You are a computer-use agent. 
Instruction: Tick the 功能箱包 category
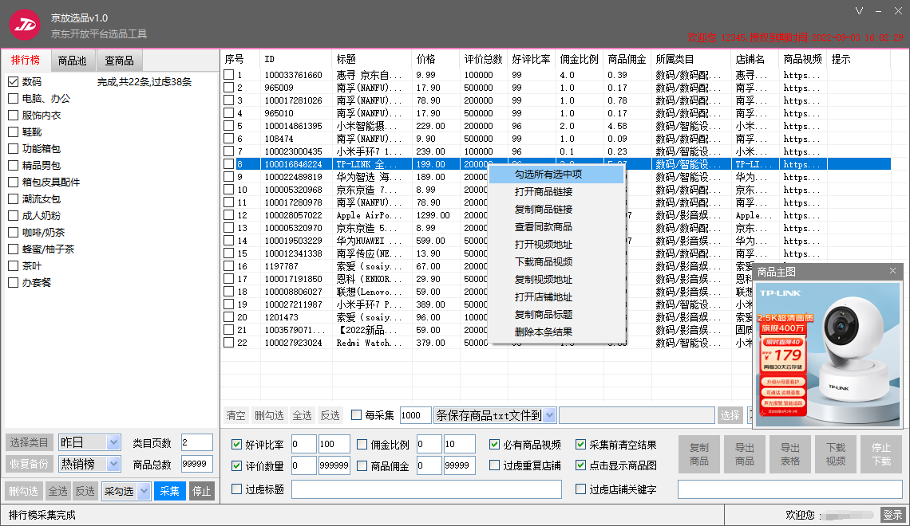(x=14, y=149)
